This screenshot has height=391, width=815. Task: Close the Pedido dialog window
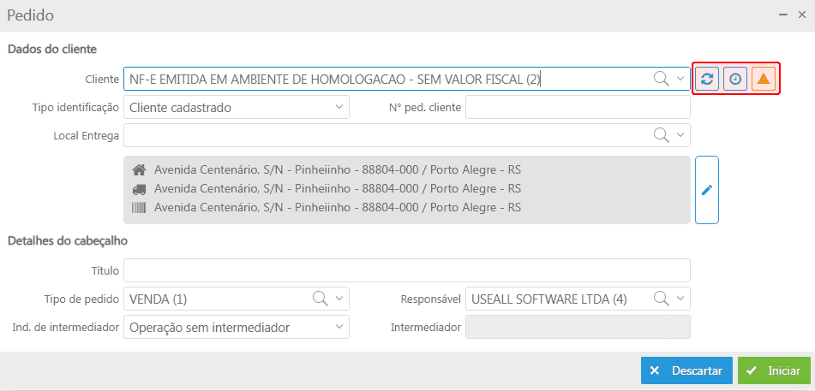tap(801, 15)
